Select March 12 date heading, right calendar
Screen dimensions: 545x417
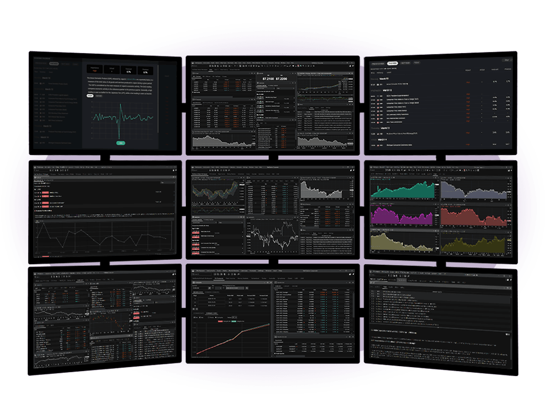click(x=388, y=90)
